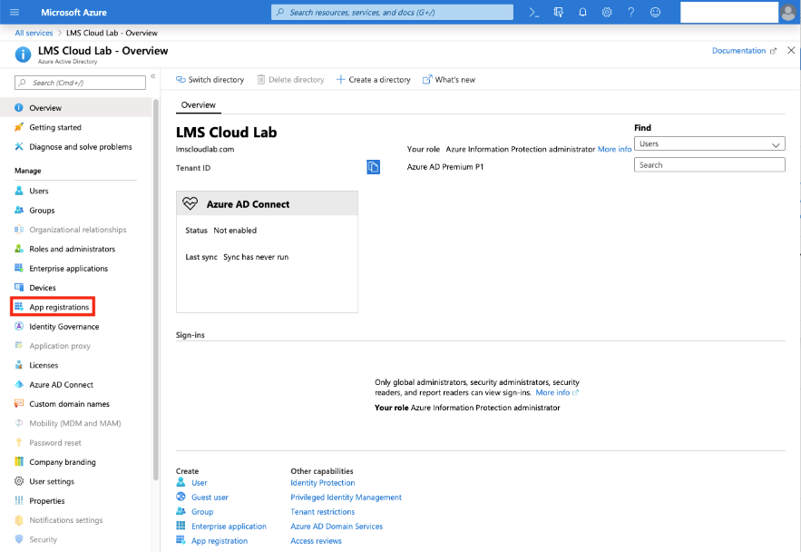Open Azure AD Domain Services

click(x=337, y=527)
